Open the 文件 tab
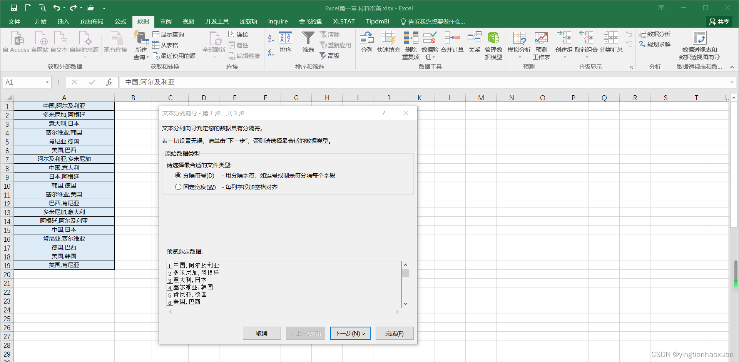 14,22
